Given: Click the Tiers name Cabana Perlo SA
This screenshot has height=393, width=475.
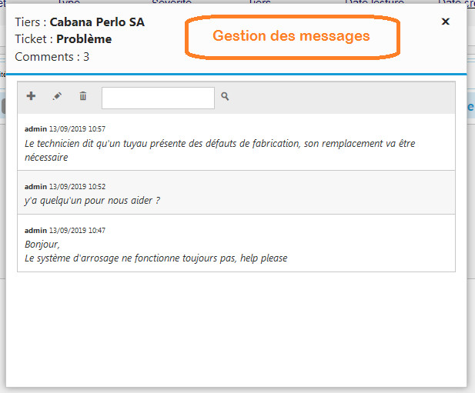Looking at the screenshot, I should (x=97, y=22).
